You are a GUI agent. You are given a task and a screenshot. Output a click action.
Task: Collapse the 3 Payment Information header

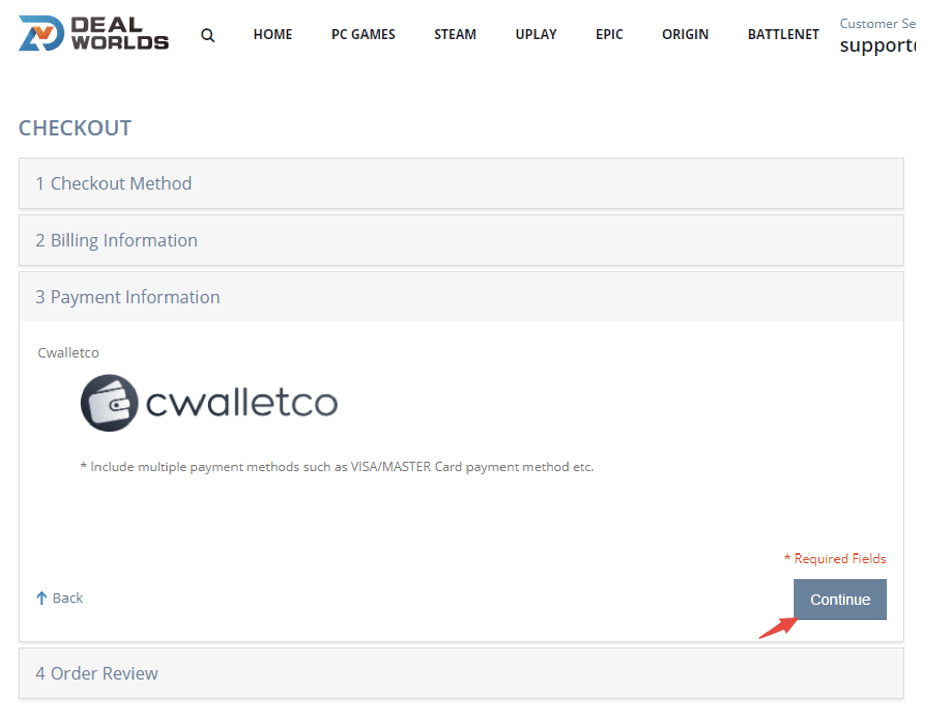coord(127,297)
